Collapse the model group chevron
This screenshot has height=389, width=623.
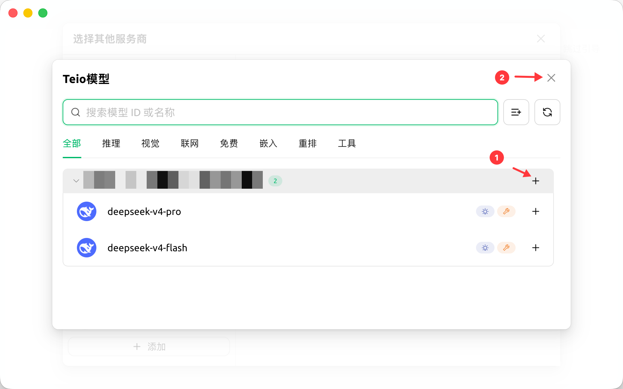76,181
